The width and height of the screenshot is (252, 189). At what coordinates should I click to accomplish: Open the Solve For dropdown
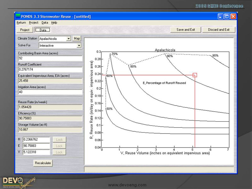79,46
